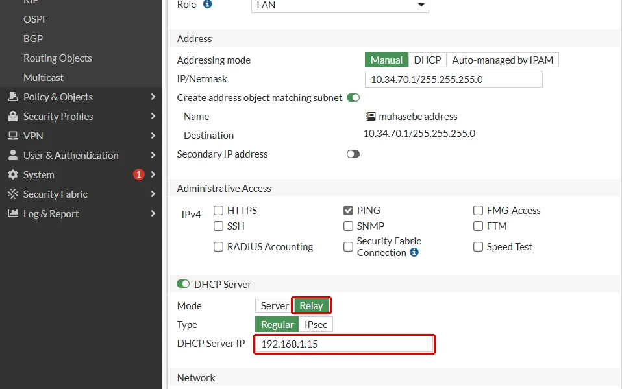Select Regular DHCP type

pyautogui.click(x=277, y=324)
